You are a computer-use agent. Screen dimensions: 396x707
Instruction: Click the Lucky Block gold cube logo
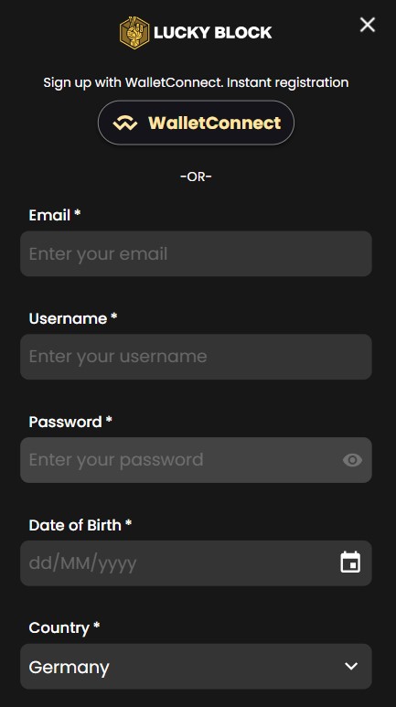point(134,32)
